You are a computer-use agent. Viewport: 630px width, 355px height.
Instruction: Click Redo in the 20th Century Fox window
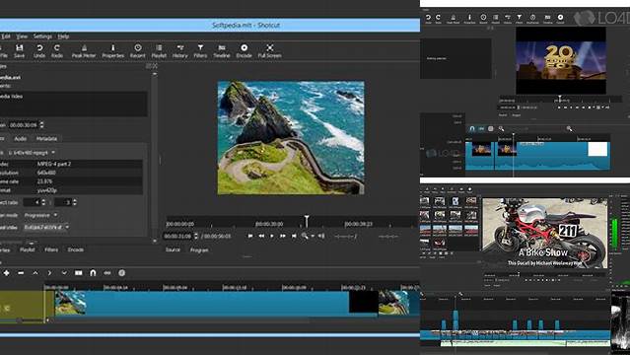438,18
